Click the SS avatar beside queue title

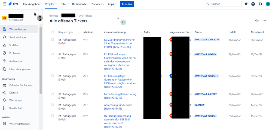[x=123, y=22]
